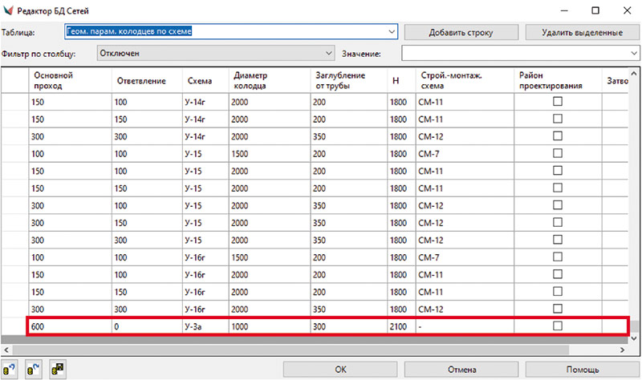Image resolution: width=642 pixels, height=380 pixels.
Task: Click the Удалить выделенные button
Action: 581,33
